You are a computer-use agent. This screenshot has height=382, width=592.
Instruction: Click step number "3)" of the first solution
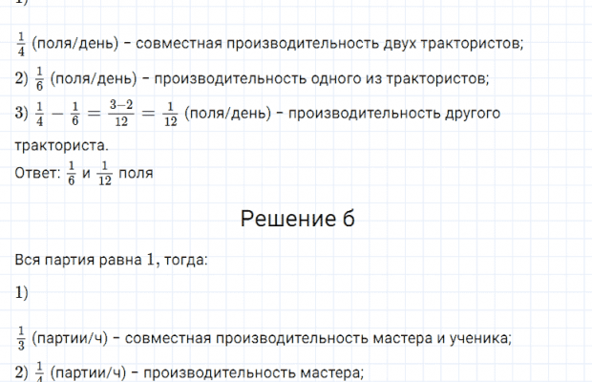pyautogui.click(x=22, y=114)
